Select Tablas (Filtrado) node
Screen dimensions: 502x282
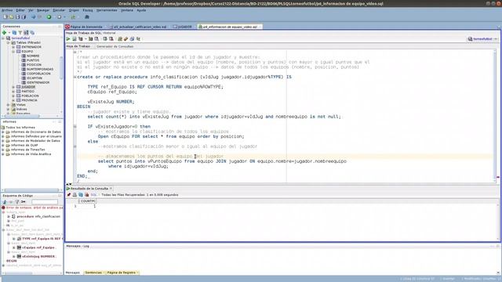point(28,42)
